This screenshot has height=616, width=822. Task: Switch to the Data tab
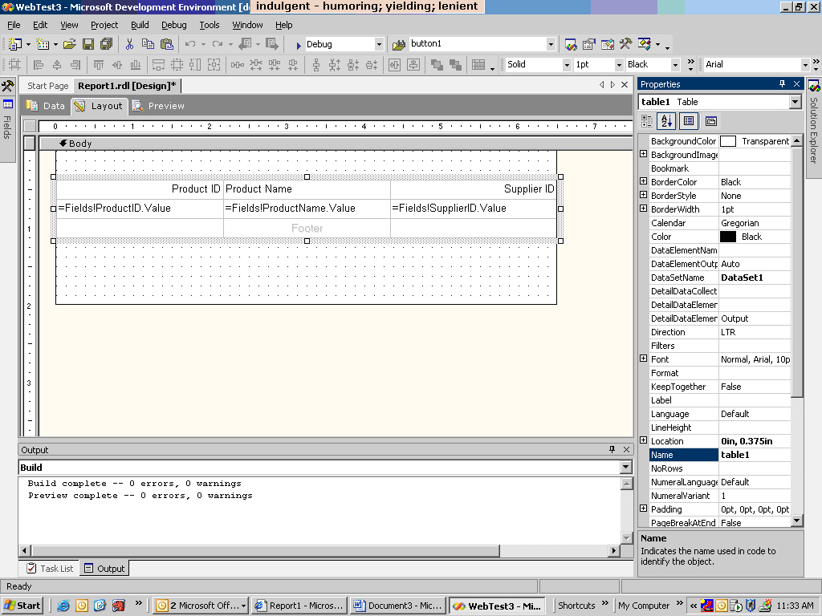[46, 106]
